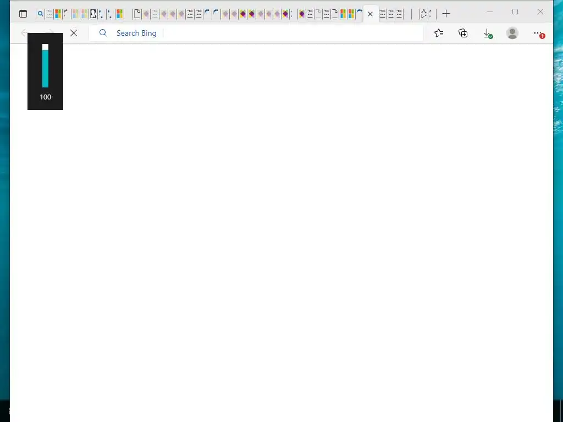Open the tab actions menu icon
The width and height of the screenshot is (563, 422).
tap(23, 14)
